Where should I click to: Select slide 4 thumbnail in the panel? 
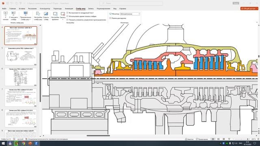pos(21,35)
